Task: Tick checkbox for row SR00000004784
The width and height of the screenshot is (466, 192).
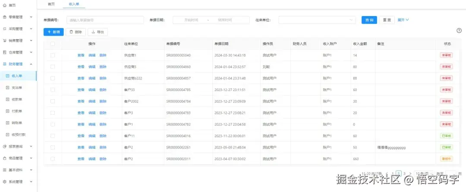Action: coord(53,101)
